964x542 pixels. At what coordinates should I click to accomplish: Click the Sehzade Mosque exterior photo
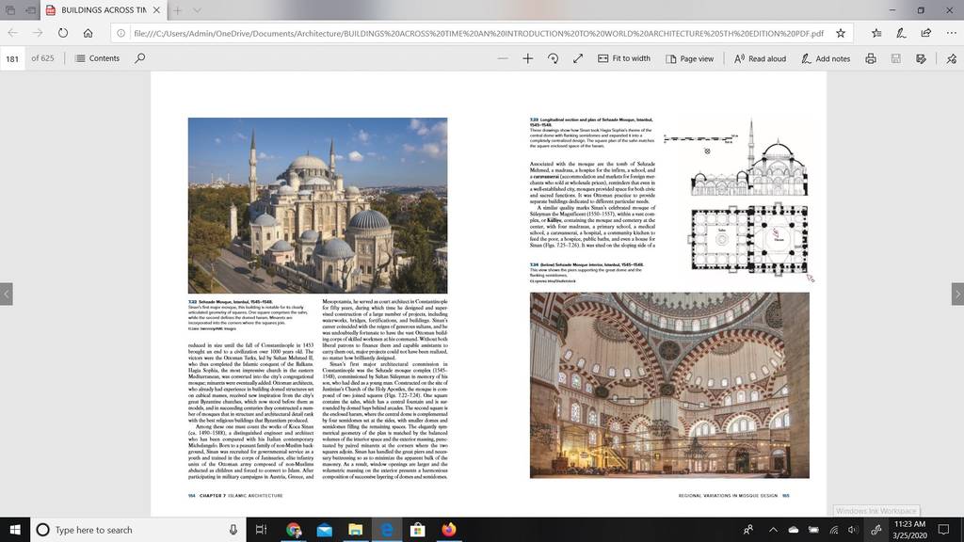click(x=318, y=205)
